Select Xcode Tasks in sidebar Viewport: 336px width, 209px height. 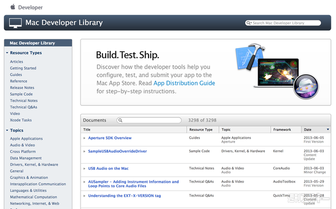click(x=21, y=120)
